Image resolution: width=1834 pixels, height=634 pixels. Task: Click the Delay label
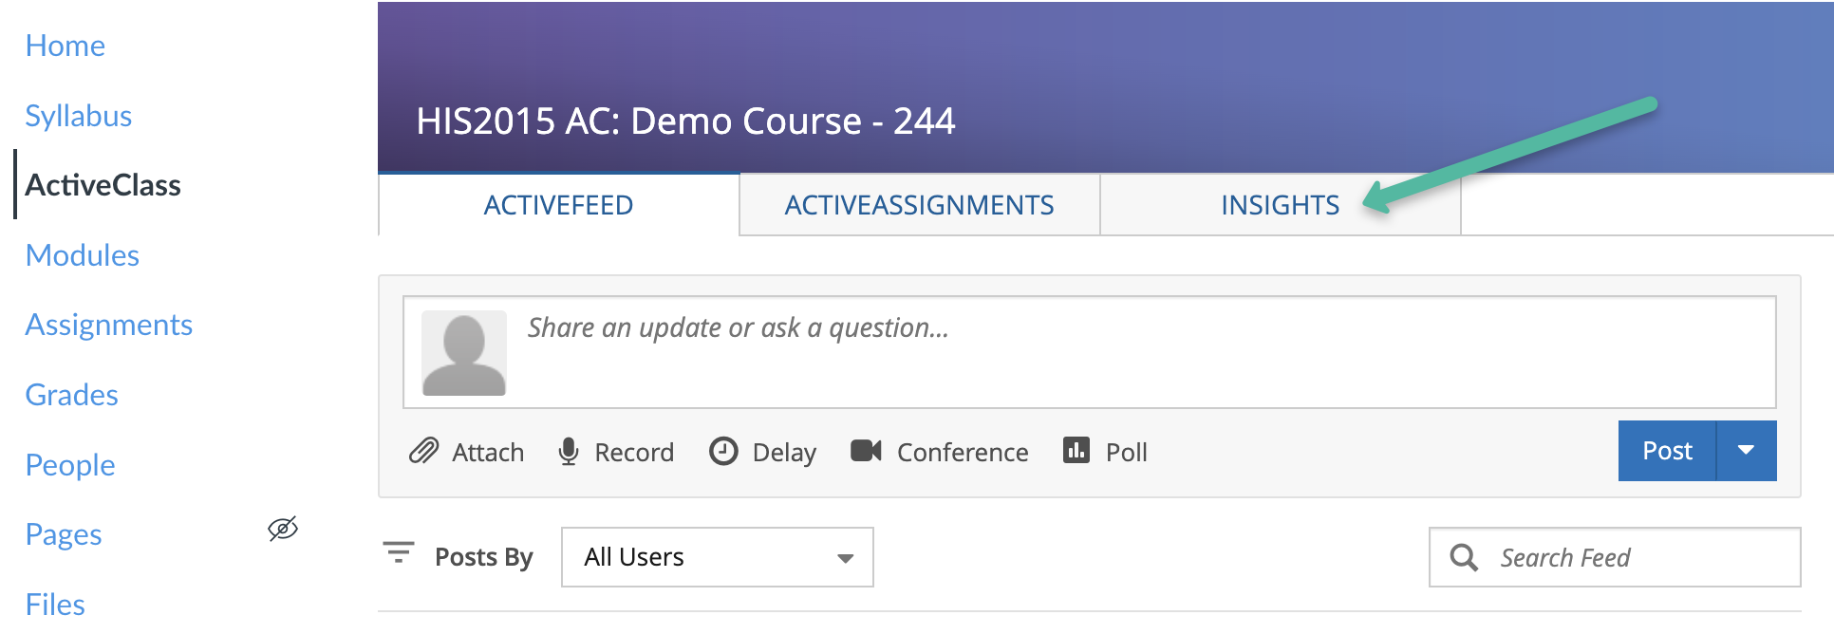784,453
